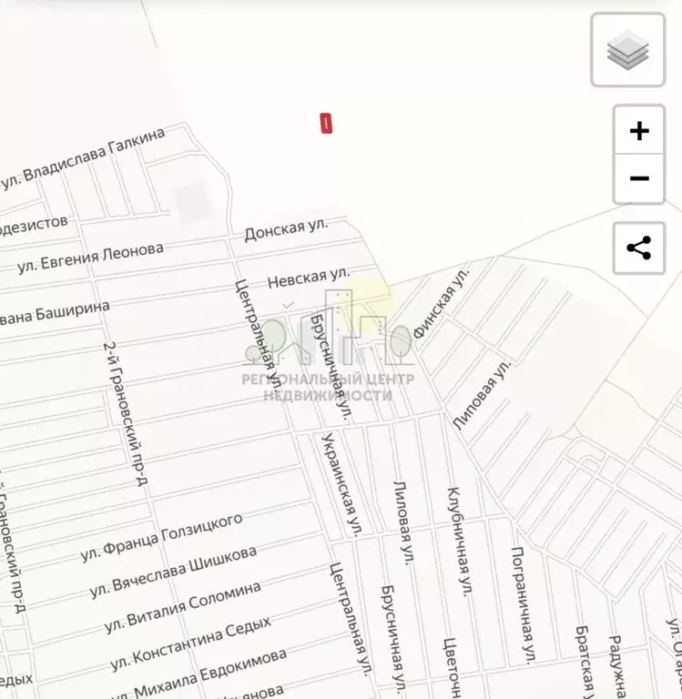This screenshot has width=682, height=699.
Task: Zoom out with the minus button
Action: tap(638, 178)
